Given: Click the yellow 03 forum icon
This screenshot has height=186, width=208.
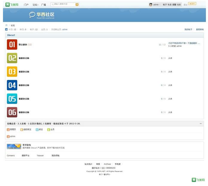Looking at the screenshot, I should [x=12, y=72].
